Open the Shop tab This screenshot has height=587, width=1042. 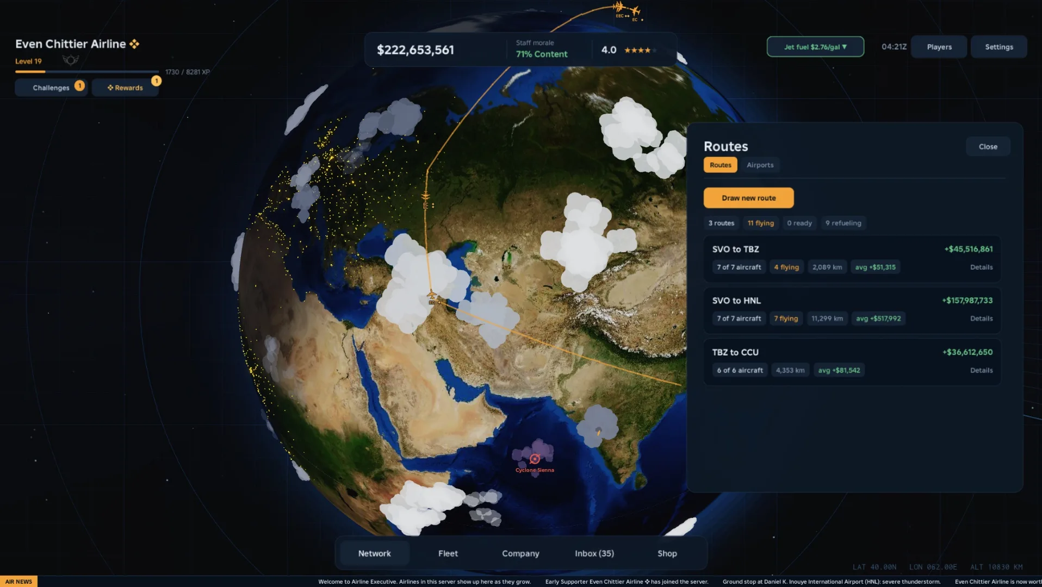click(x=667, y=553)
